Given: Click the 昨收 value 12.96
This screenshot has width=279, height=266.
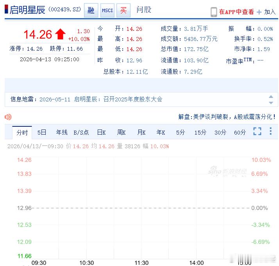Looking at the screenshot, I should (134, 60).
